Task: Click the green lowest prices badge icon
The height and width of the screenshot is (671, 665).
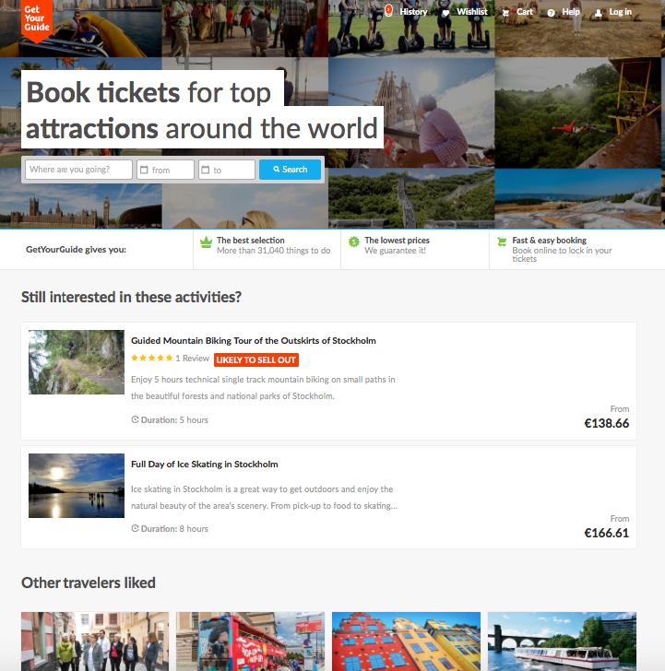Action: click(x=353, y=241)
